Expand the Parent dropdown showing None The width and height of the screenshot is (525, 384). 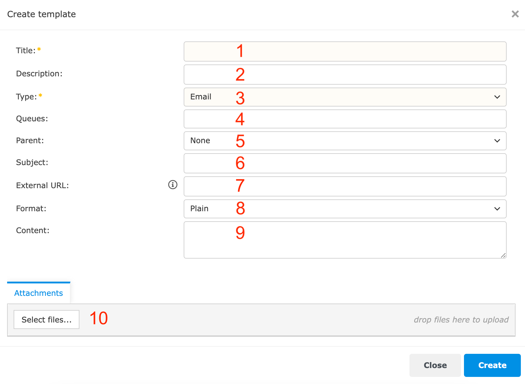pyautogui.click(x=345, y=141)
